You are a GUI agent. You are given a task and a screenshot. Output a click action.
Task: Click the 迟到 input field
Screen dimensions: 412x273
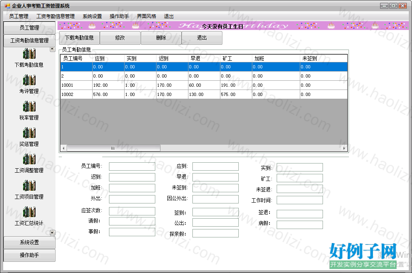tap(132, 177)
